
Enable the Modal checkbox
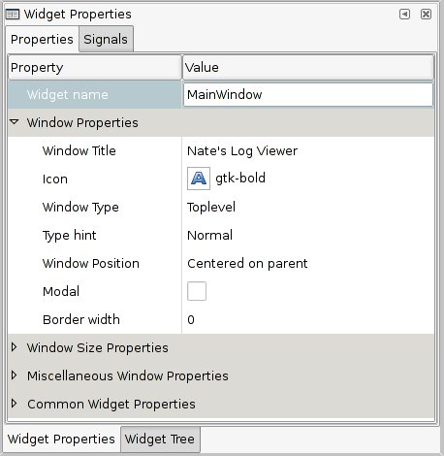point(197,291)
